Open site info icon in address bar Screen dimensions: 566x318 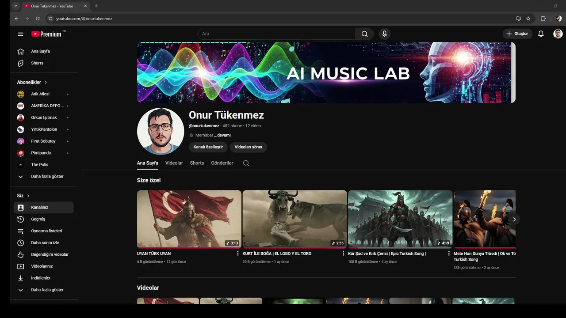[x=50, y=19]
